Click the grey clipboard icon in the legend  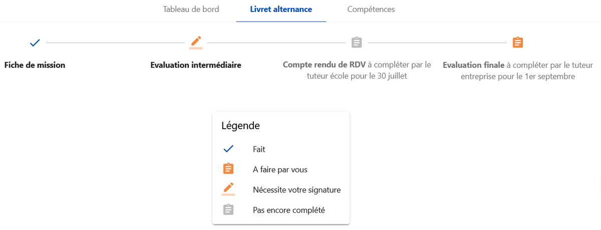[x=228, y=209]
